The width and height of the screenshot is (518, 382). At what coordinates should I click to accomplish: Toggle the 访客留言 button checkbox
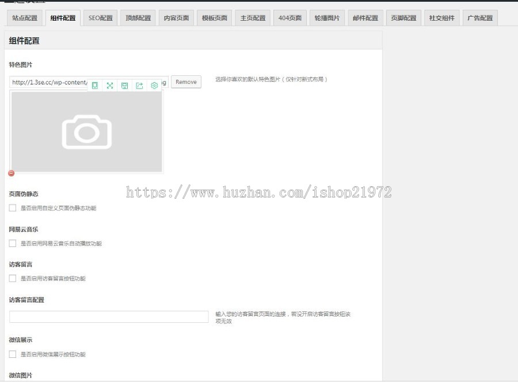13,279
